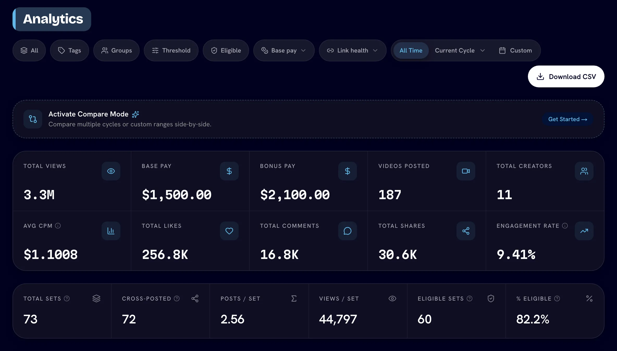This screenshot has height=351, width=617.
Task: Select the All filter chip
Action: click(x=29, y=50)
